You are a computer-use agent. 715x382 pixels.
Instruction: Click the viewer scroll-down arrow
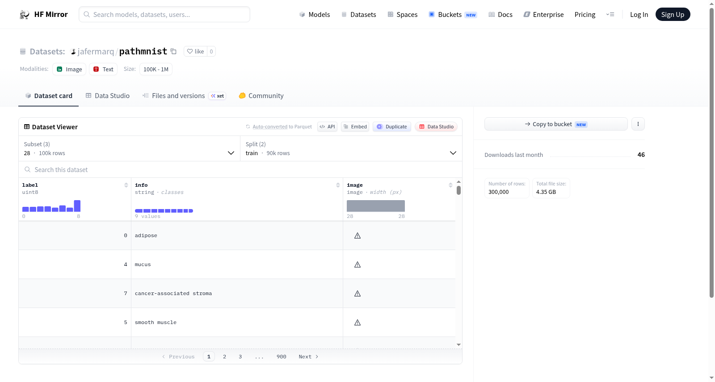click(458, 345)
